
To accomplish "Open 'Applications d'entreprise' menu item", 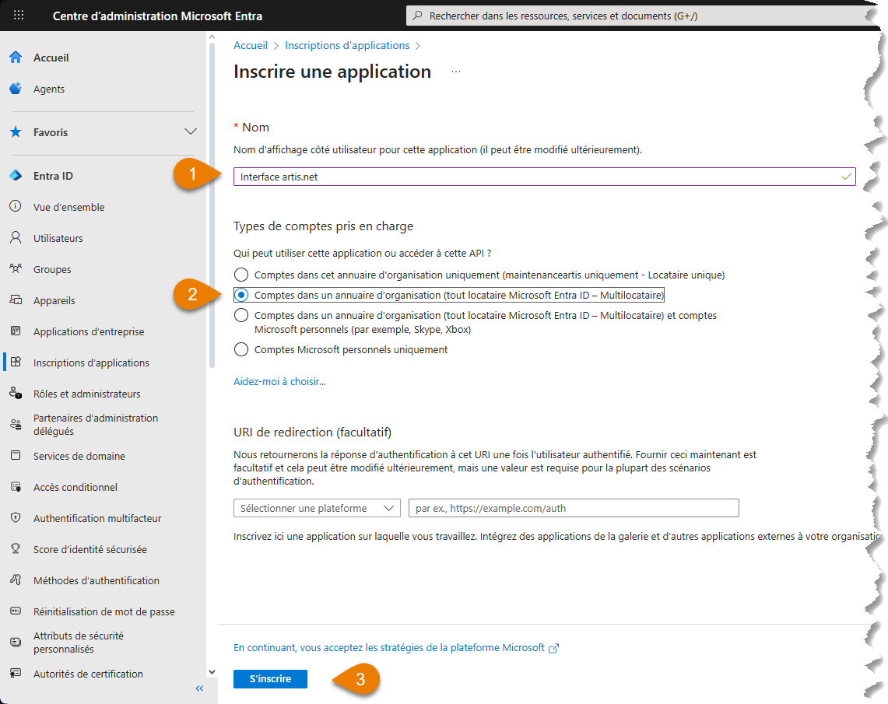I will coord(89,331).
